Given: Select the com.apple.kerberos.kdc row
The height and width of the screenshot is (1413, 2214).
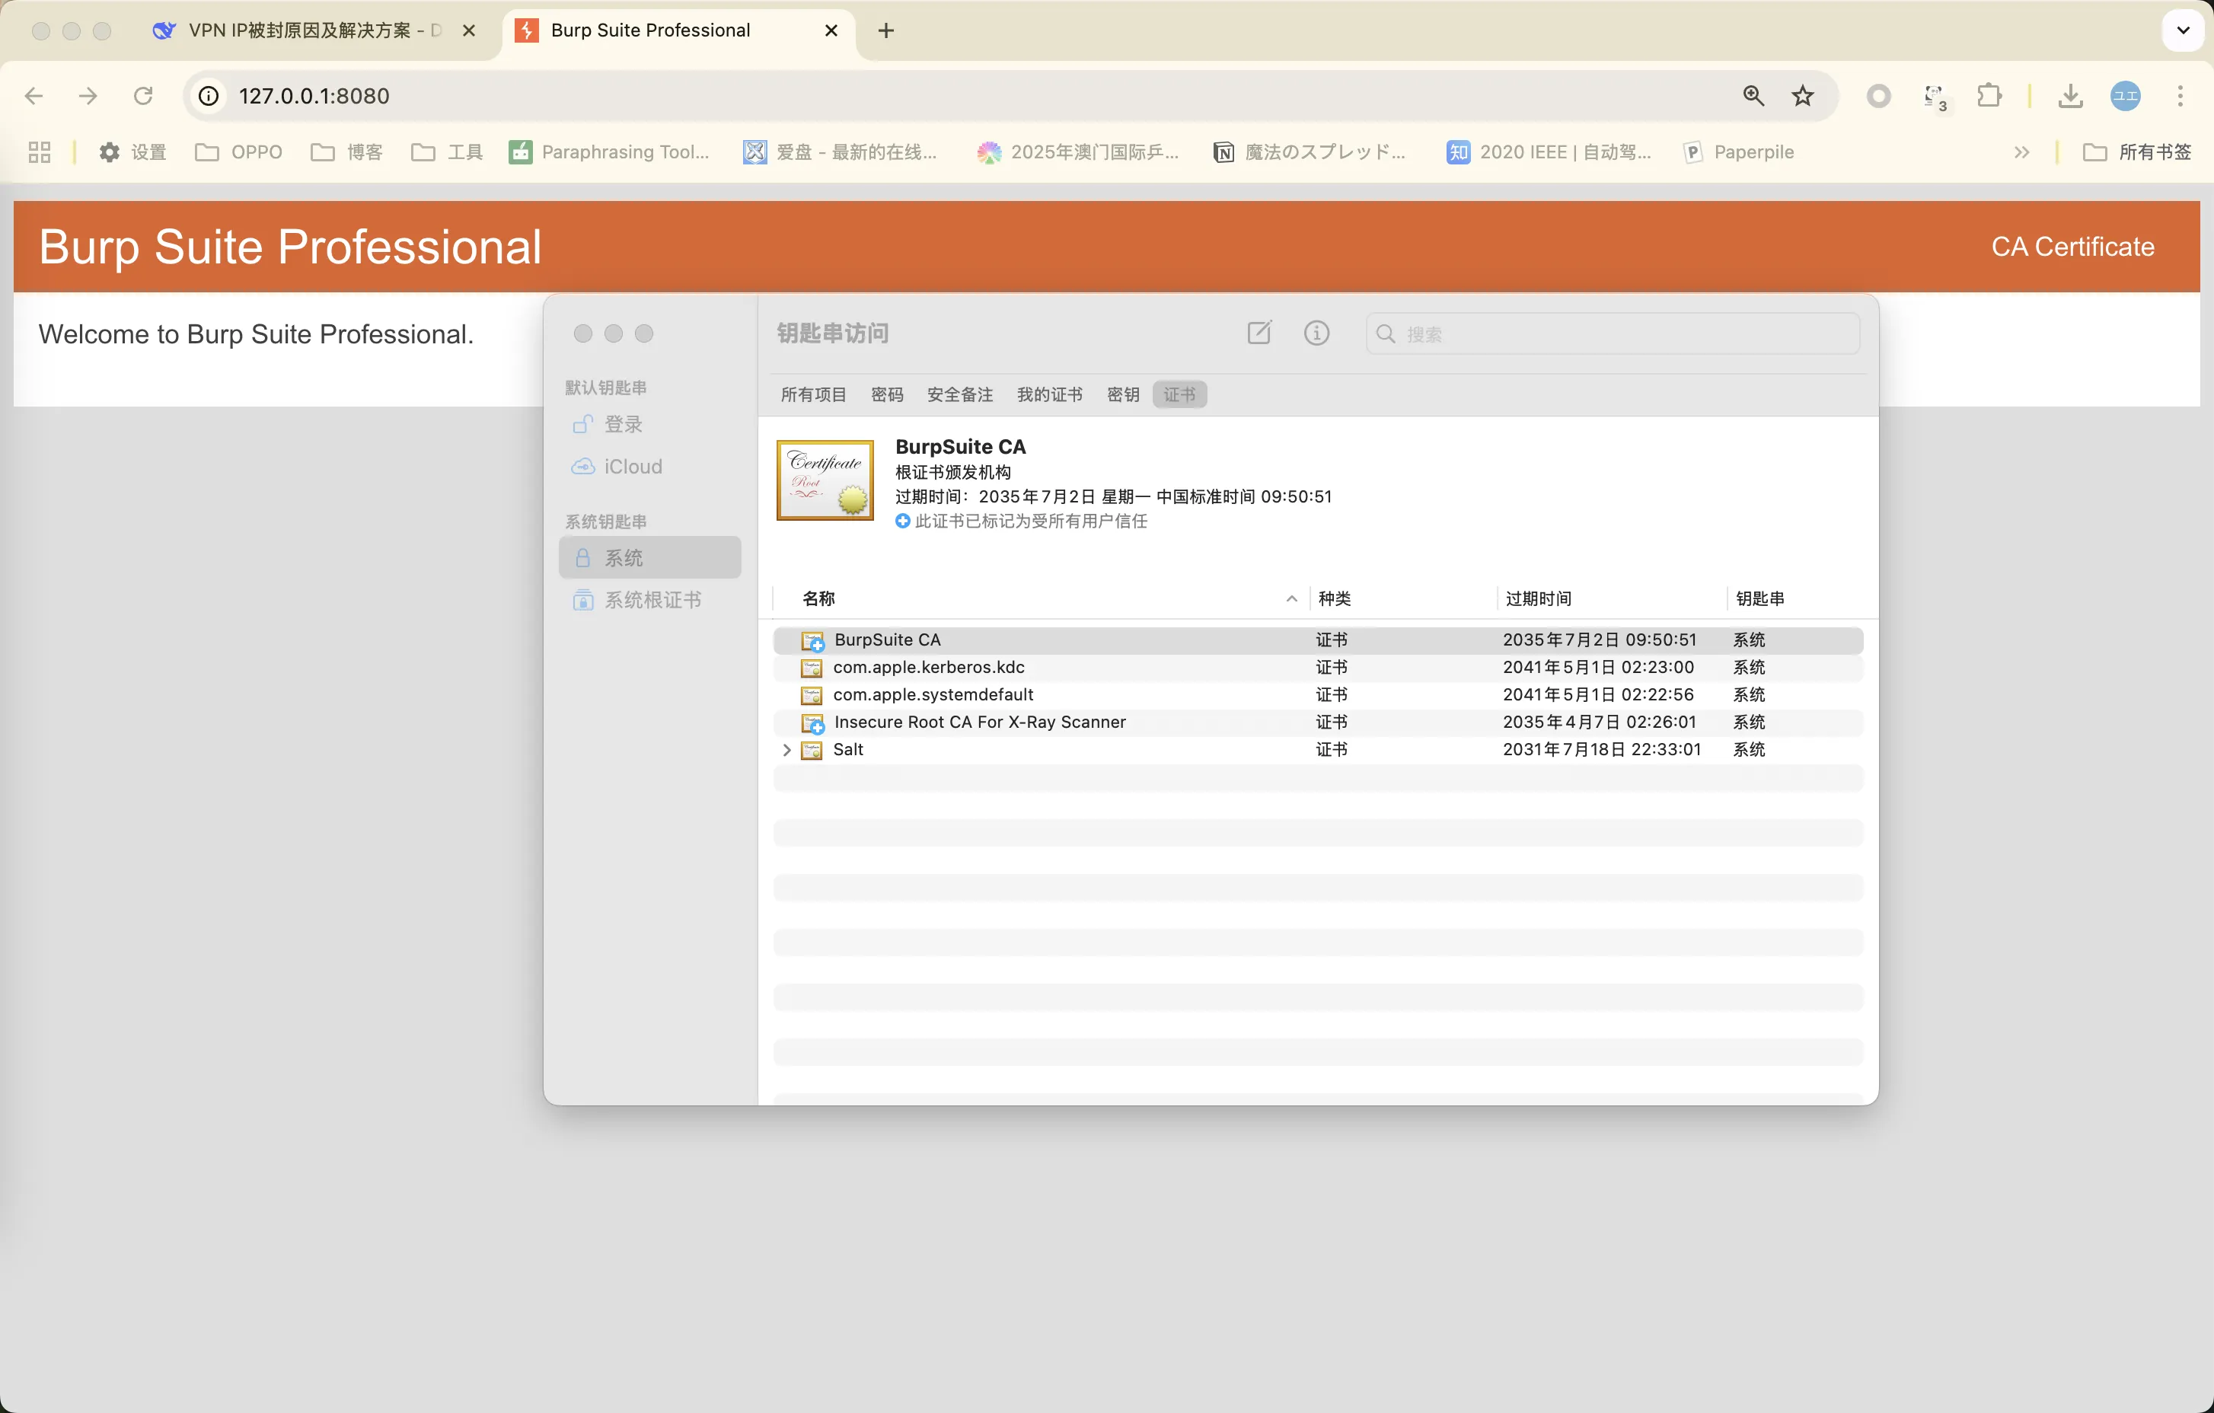Looking at the screenshot, I should [x=1318, y=668].
